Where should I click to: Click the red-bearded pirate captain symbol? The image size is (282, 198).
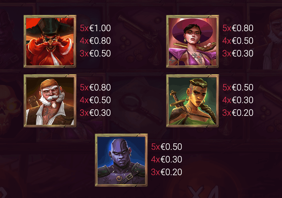coord(50,42)
